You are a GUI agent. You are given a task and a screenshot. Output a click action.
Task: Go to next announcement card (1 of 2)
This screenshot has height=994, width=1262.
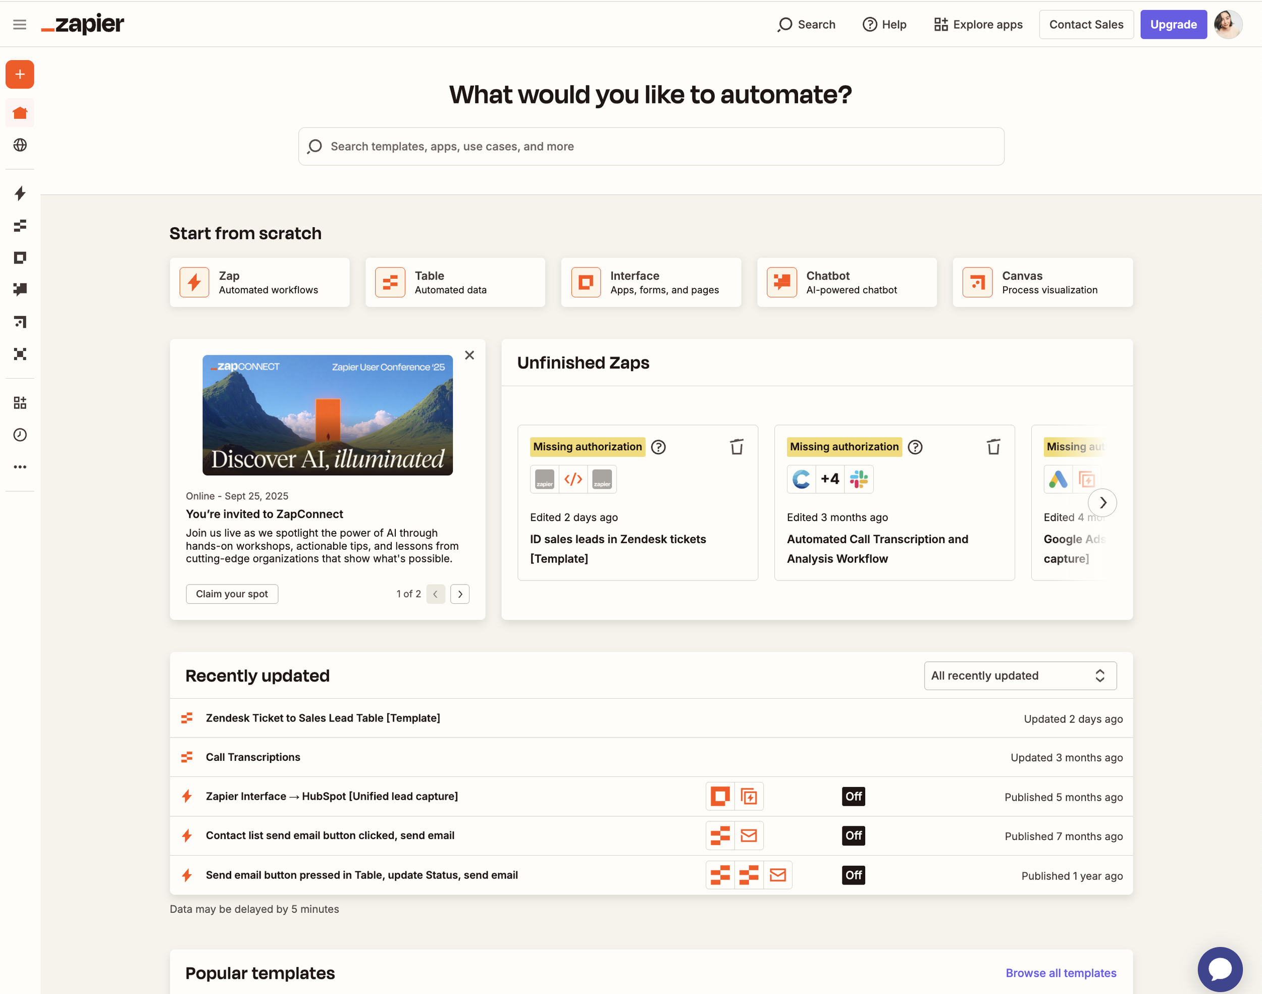[460, 594]
